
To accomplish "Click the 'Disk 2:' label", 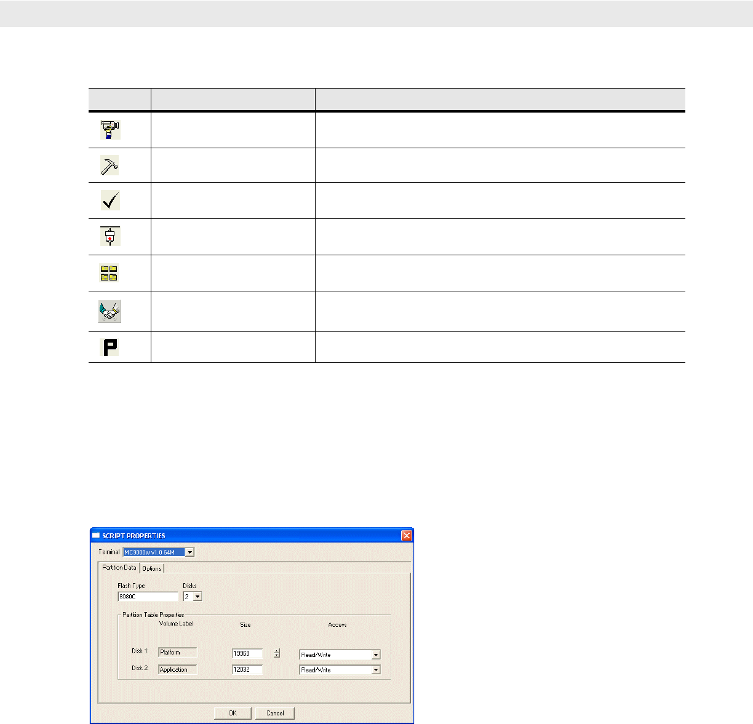I will 140,668.
